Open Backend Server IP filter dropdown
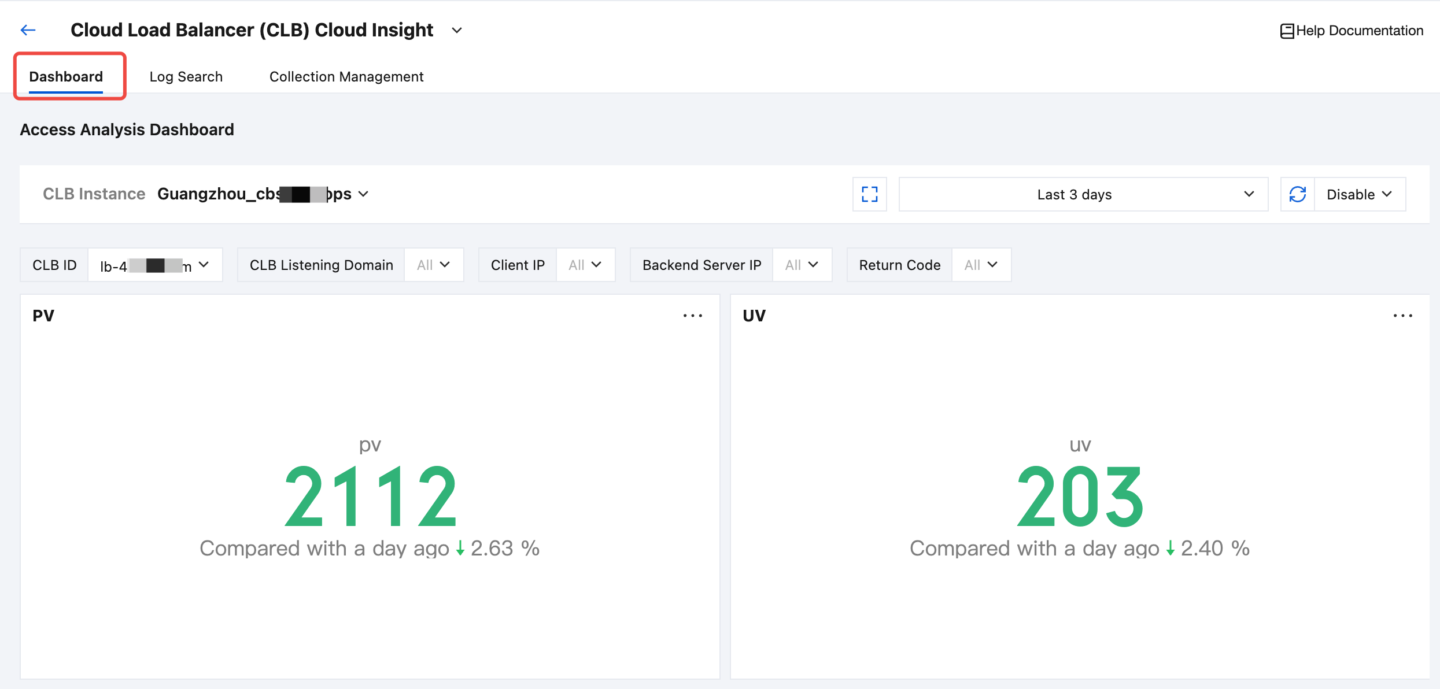 802,265
